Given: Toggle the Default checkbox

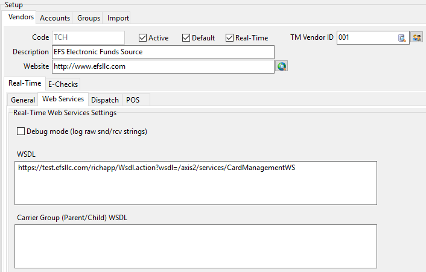Looking at the screenshot, I should tap(186, 38).
